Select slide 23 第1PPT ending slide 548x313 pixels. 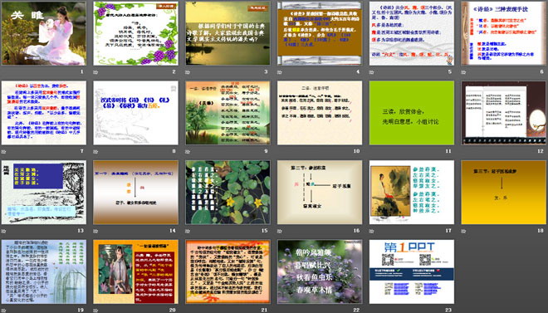(x=412, y=271)
